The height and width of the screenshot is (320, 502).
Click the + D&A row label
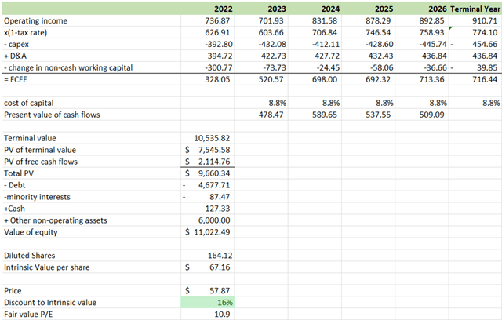[x=16, y=56]
